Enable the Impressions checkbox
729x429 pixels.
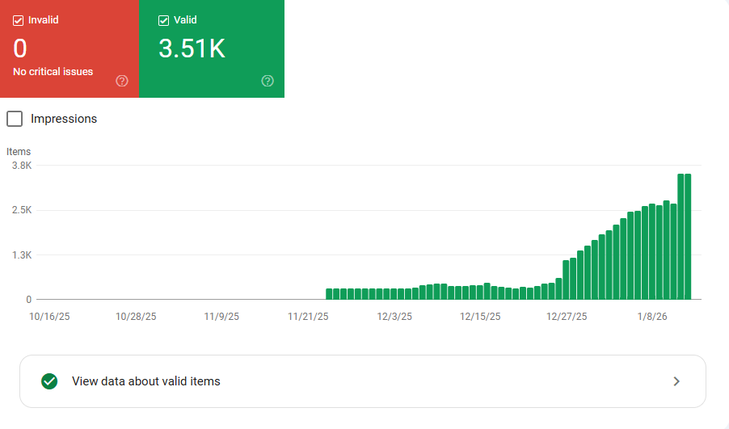coord(15,119)
